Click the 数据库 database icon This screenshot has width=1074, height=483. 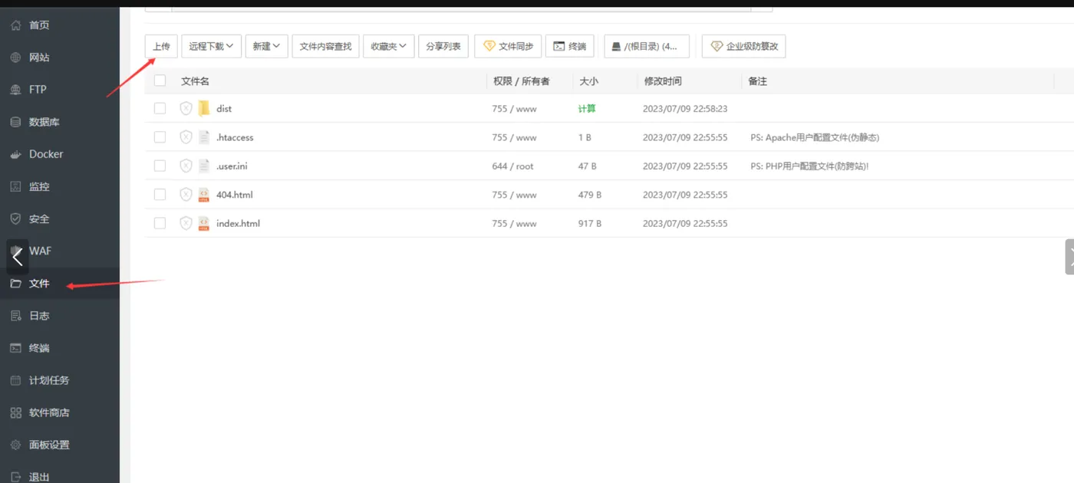coord(16,122)
